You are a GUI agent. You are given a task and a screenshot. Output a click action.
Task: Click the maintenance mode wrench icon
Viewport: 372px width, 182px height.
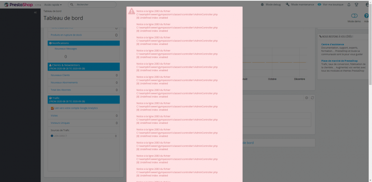tap(288, 4)
